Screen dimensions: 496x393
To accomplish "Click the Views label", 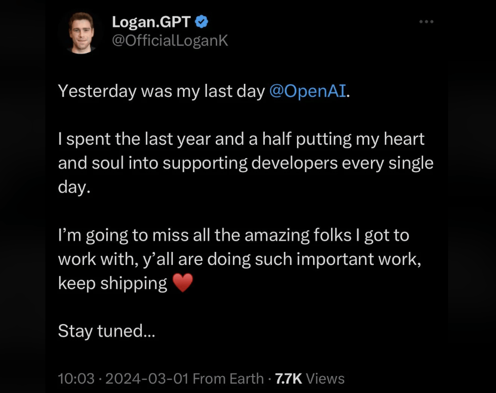I will coord(325,379).
